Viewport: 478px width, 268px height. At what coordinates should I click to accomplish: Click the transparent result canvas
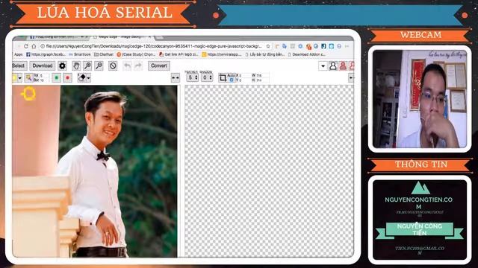click(x=269, y=171)
